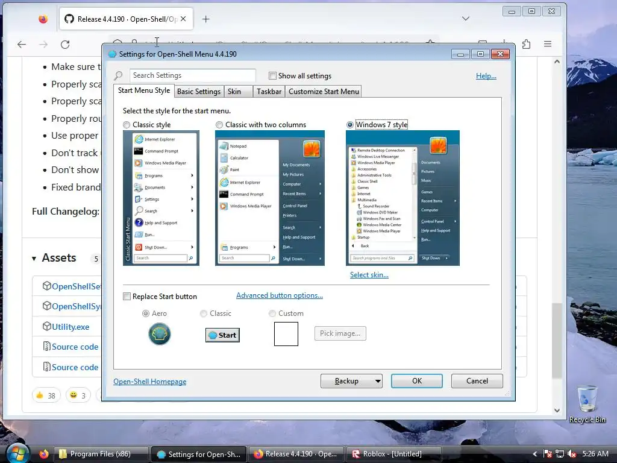Screen dimensions: 617x463
Task: Open the Help link
Action: point(486,76)
